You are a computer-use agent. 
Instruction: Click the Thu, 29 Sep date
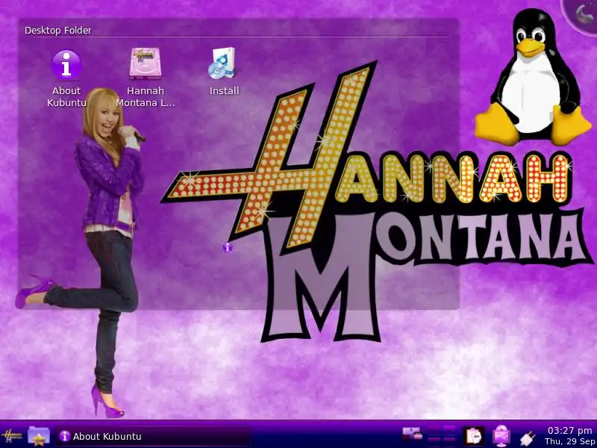coord(570,441)
